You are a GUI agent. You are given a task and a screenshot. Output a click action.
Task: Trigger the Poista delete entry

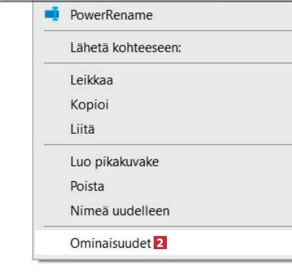click(x=163, y=186)
